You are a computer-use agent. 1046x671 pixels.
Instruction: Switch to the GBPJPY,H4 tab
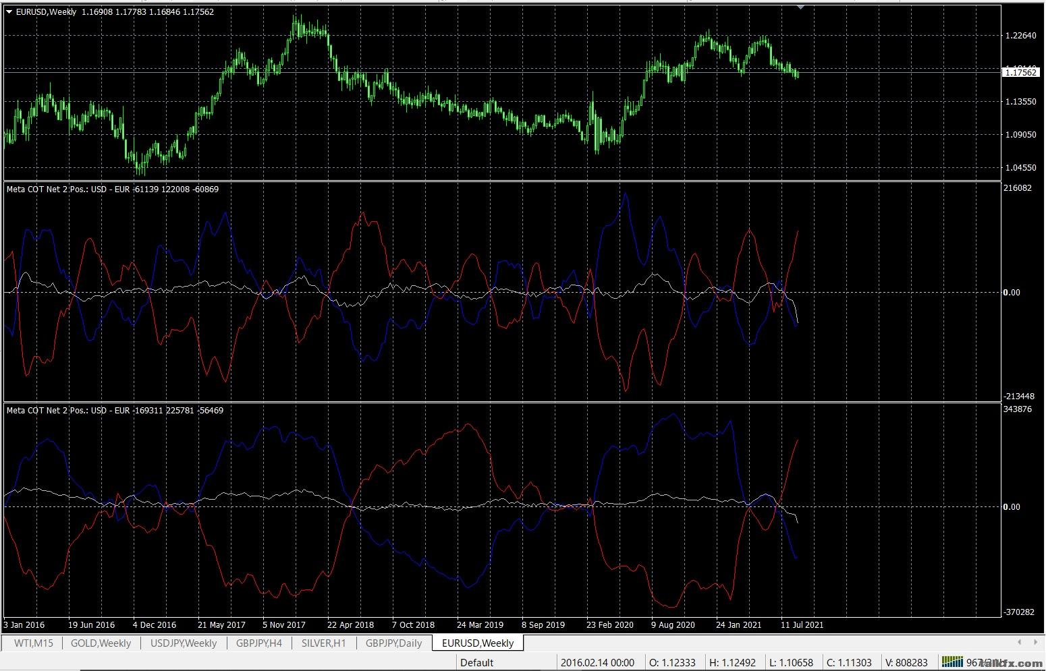(x=259, y=643)
